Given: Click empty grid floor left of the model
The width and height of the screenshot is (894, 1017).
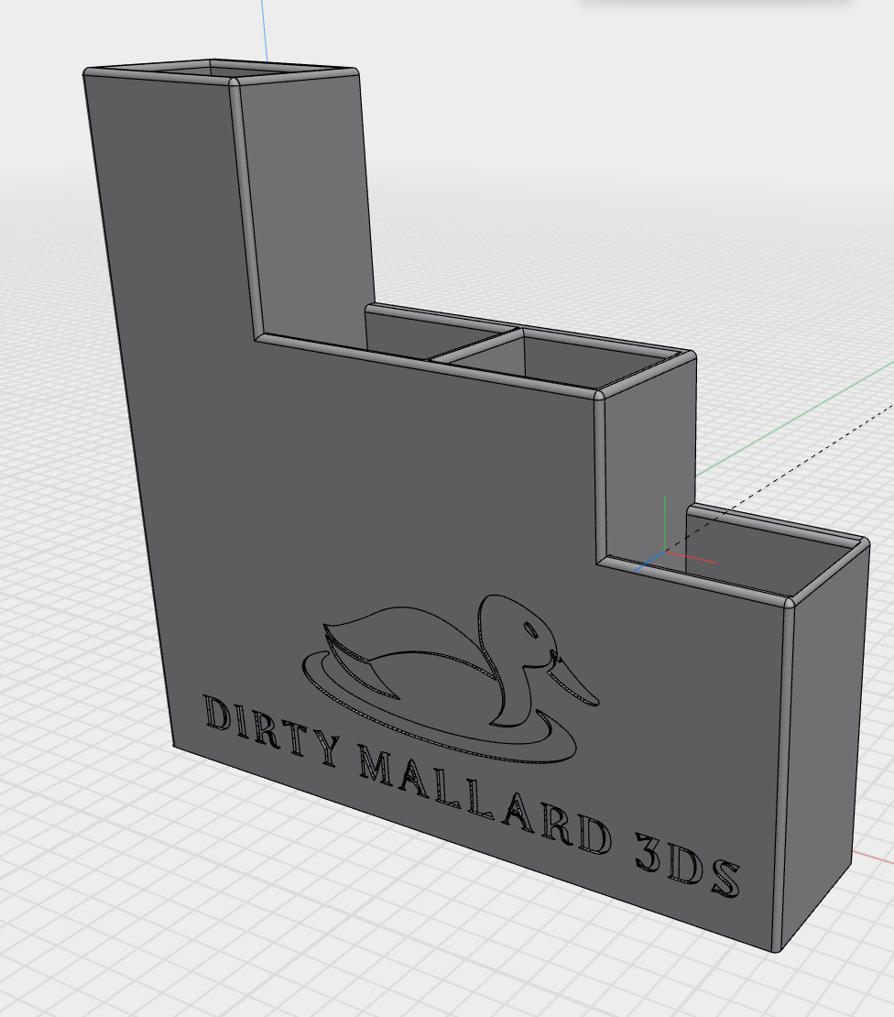Looking at the screenshot, I should click(x=73, y=641).
